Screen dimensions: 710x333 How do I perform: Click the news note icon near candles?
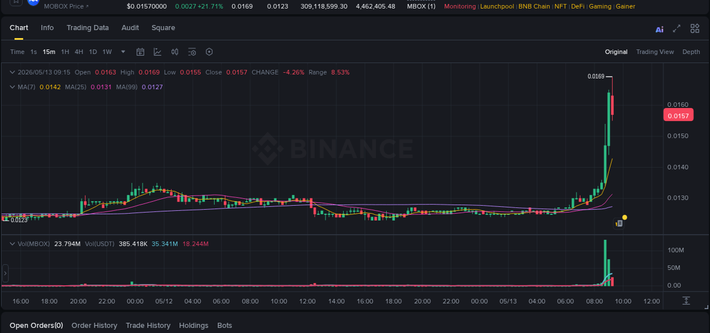619,224
